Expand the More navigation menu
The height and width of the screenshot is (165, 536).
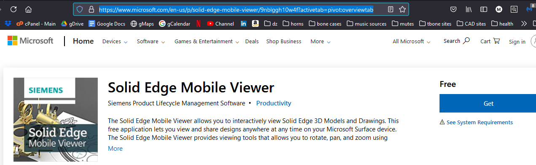coord(321,41)
